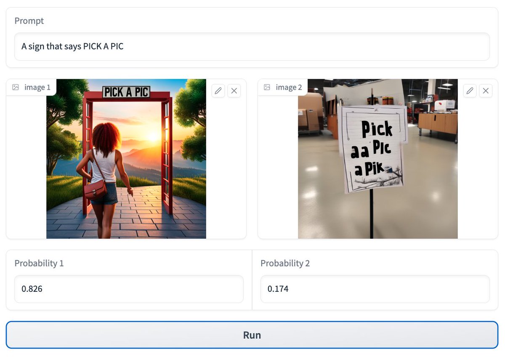The width and height of the screenshot is (505, 357).
Task: Click the 'Probability 2' label
Action: (x=285, y=263)
